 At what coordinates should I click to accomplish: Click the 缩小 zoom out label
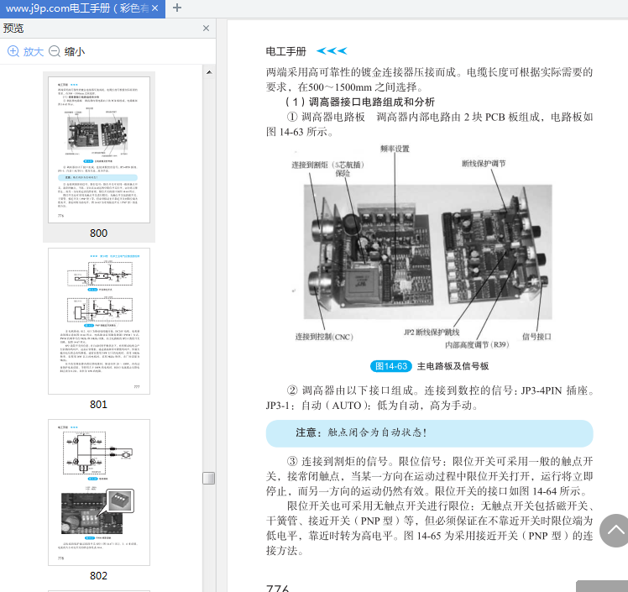click(75, 52)
